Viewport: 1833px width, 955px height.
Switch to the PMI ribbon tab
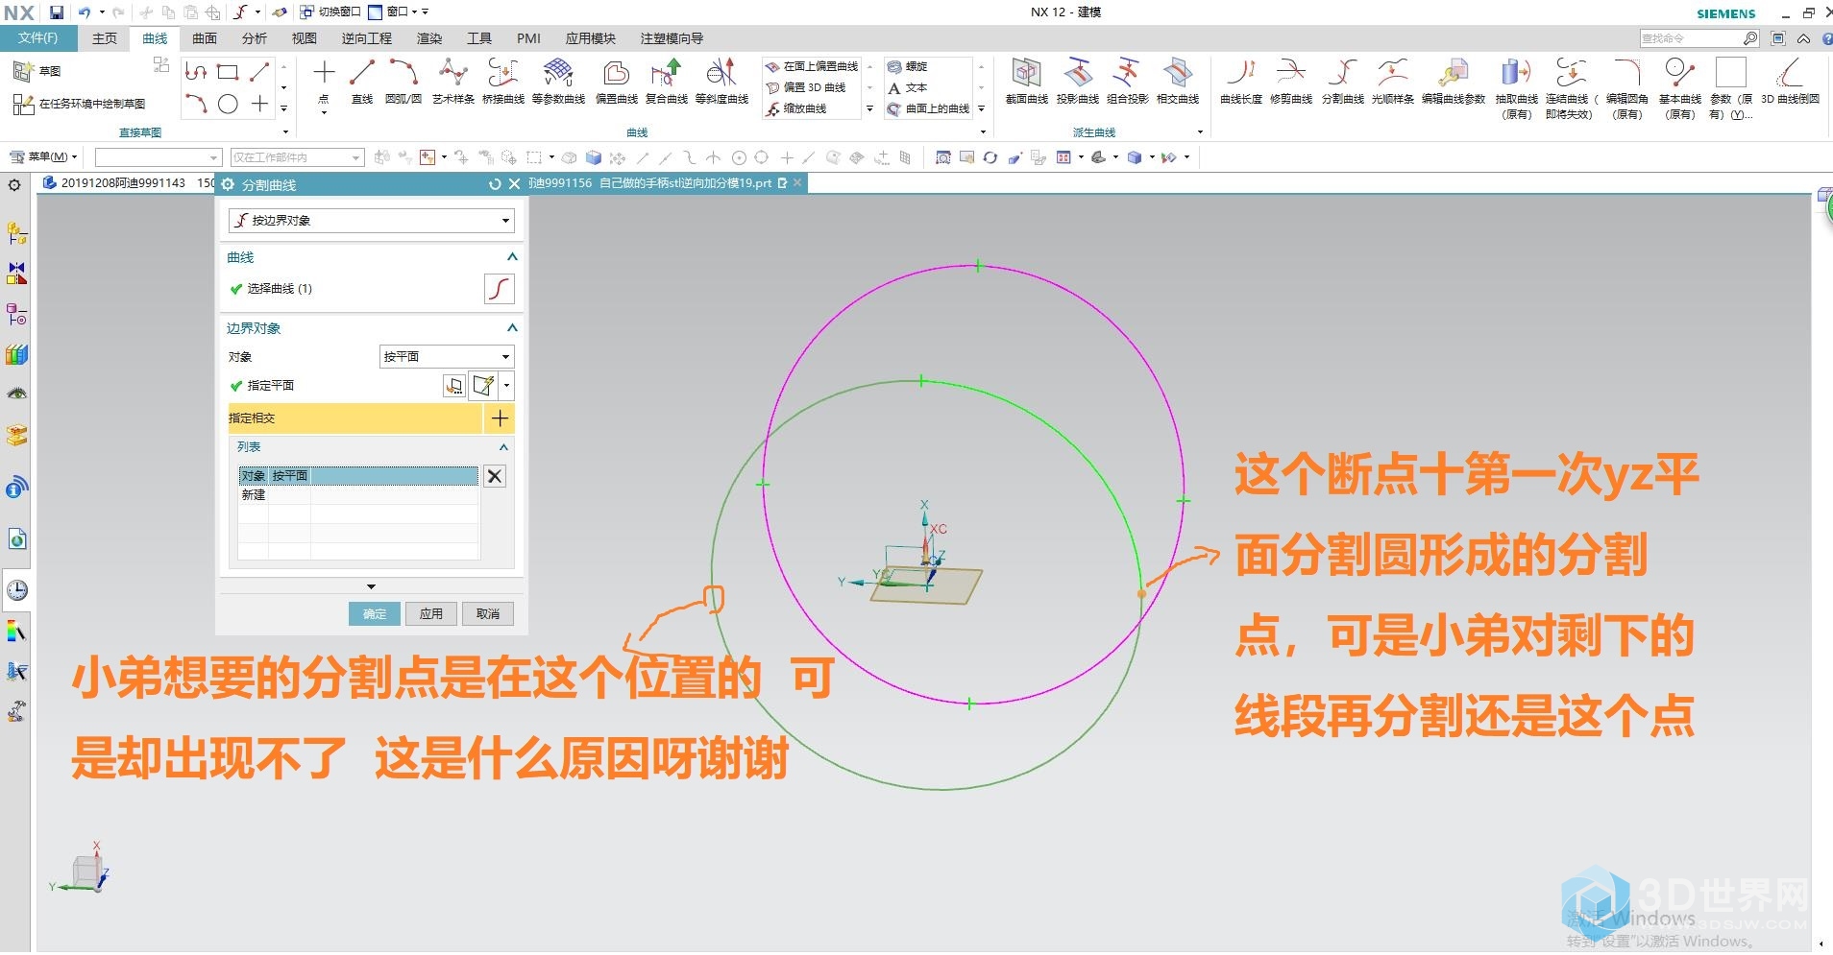[x=528, y=38]
